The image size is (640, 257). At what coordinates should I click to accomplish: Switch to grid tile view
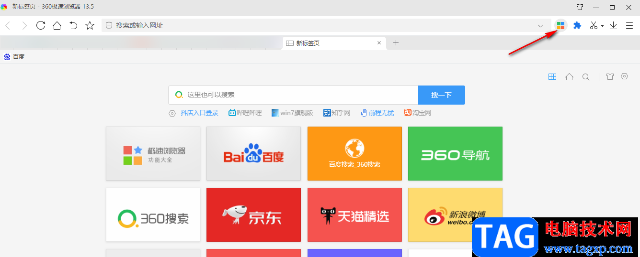552,77
